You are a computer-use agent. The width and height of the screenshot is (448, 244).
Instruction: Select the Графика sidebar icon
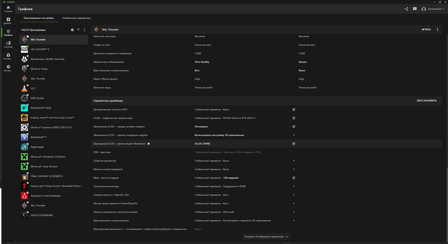[x=8, y=33]
